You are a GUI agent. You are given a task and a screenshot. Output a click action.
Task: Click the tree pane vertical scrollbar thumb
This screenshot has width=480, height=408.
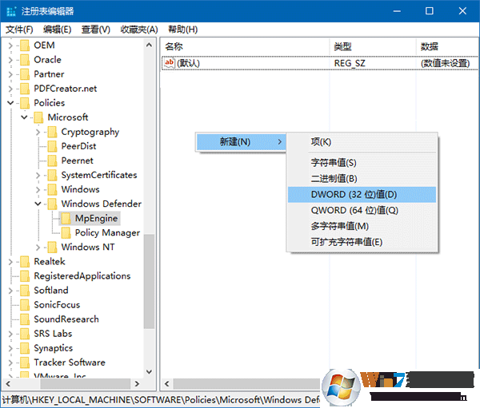tap(149, 281)
